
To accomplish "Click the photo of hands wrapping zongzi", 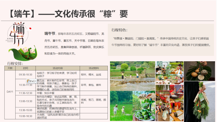I will [144, 106].
